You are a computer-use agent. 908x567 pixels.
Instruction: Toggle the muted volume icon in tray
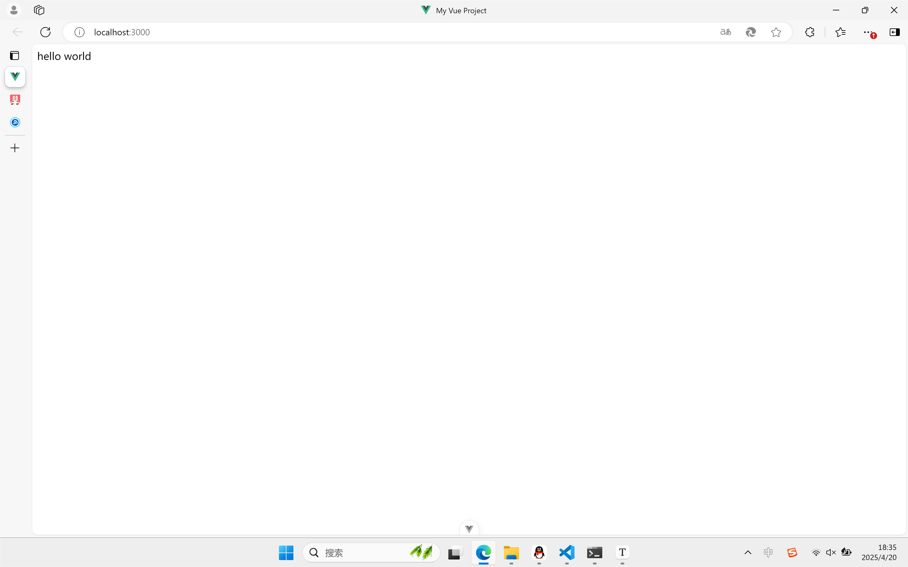pyautogui.click(x=831, y=552)
